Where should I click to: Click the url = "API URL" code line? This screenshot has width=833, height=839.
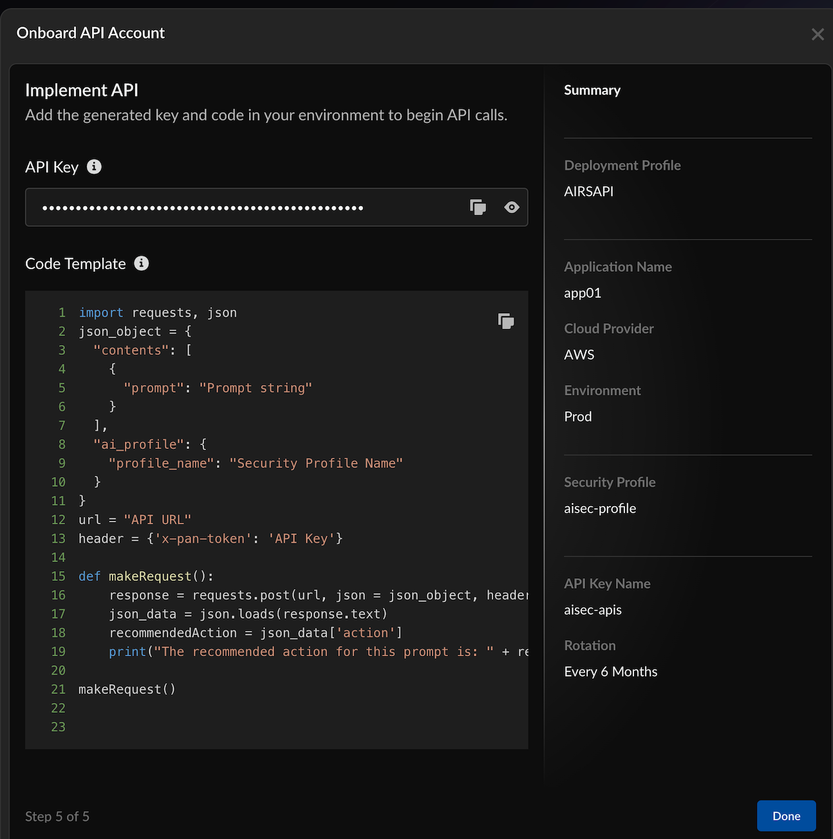pyautogui.click(x=135, y=520)
